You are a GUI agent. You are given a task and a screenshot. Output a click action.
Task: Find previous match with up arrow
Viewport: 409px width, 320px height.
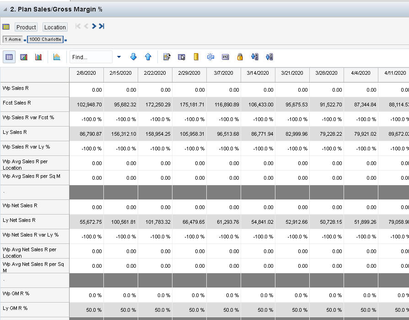point(148,57)
